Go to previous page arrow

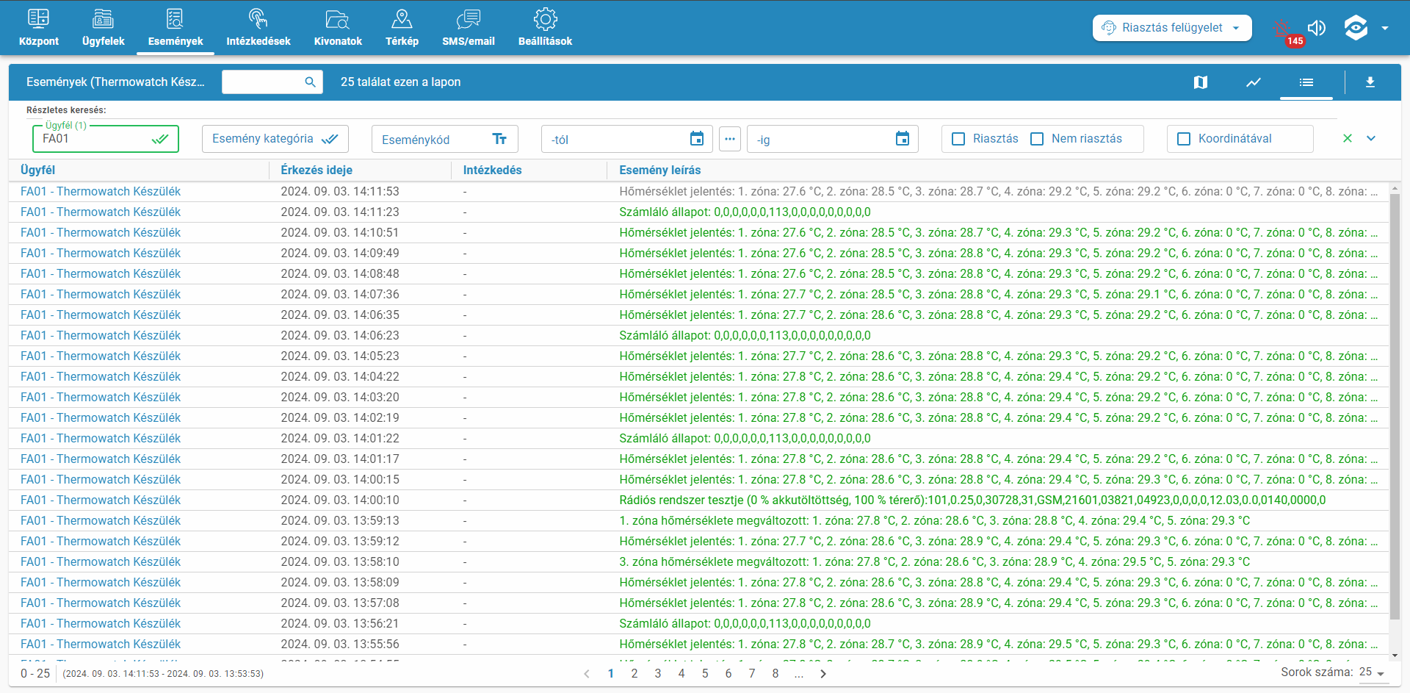[x=586, y=674]
